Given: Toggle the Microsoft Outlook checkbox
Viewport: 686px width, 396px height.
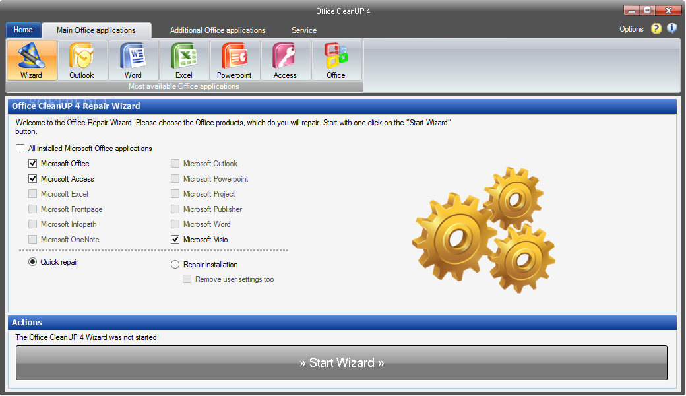Looking at the screenshot, I should point(175,164).
